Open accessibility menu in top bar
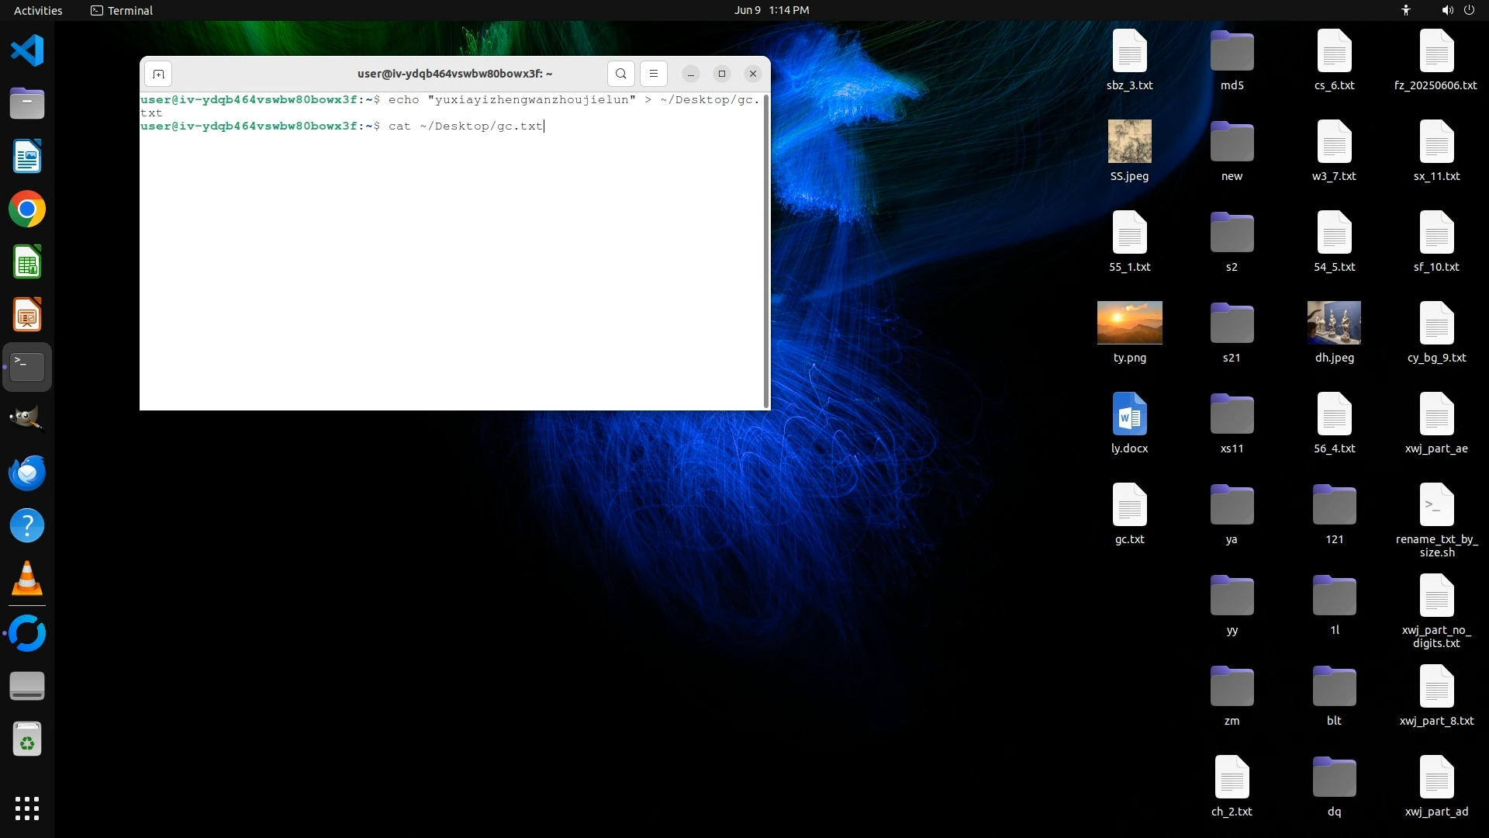The width and height of the screenshot is (1489, 838). pyautogui.click(x=1405, y=10)
